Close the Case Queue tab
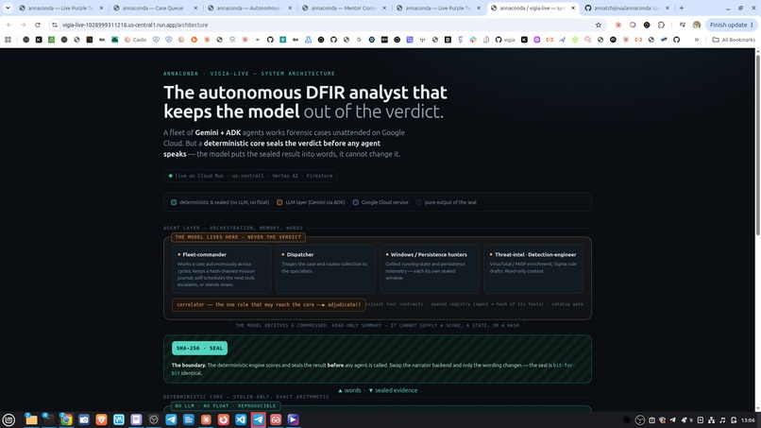This screenshot has height=428, width=761. coord(195,8)
